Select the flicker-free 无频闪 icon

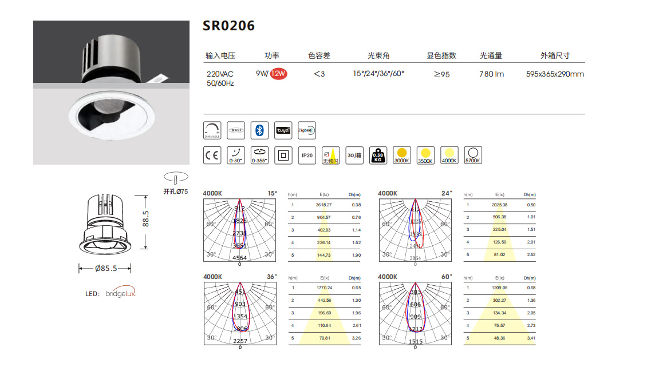point(331,155)
